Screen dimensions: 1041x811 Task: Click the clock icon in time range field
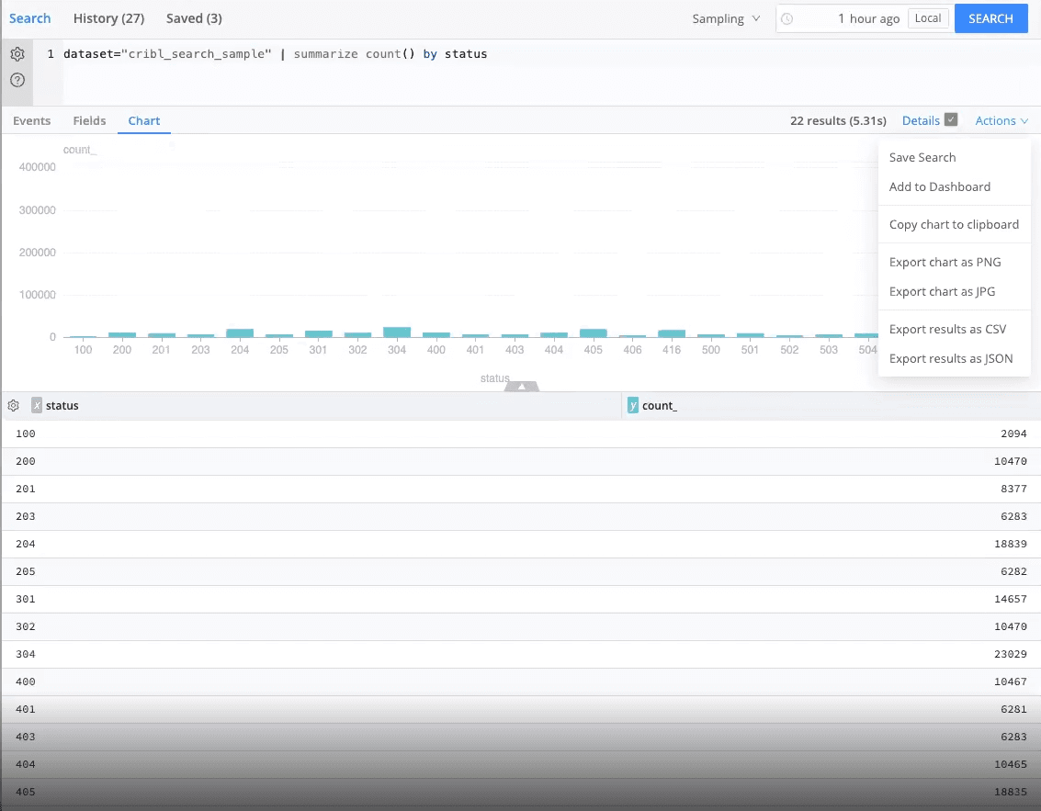coord(787,18)
